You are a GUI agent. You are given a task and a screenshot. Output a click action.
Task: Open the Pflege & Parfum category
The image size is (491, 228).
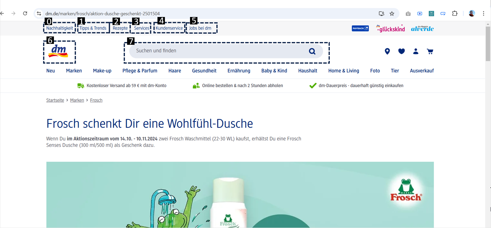(x=140, y=71)
